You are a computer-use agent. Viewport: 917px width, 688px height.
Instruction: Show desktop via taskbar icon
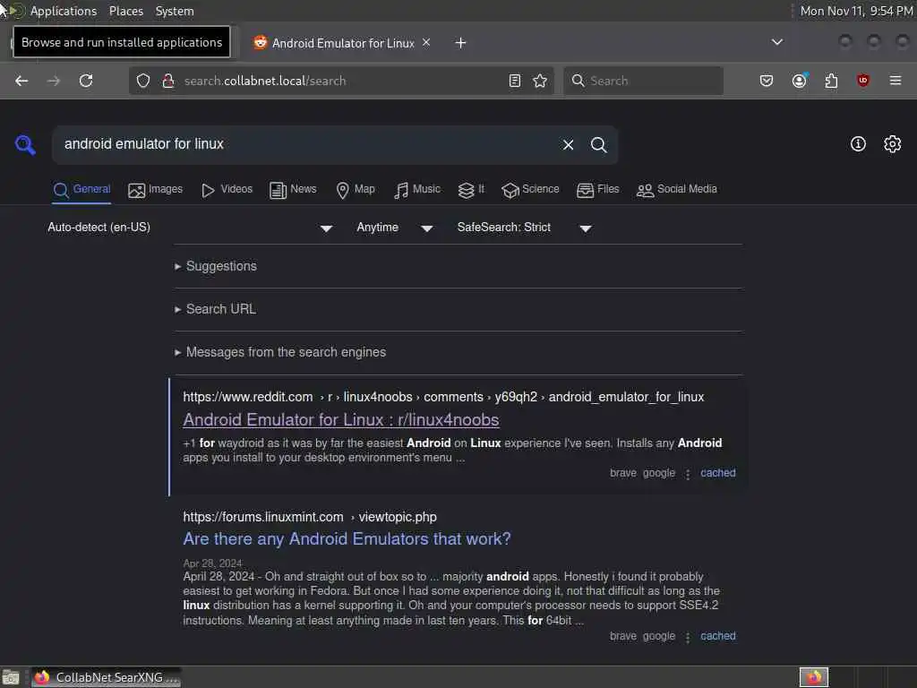tap(11, 678)
